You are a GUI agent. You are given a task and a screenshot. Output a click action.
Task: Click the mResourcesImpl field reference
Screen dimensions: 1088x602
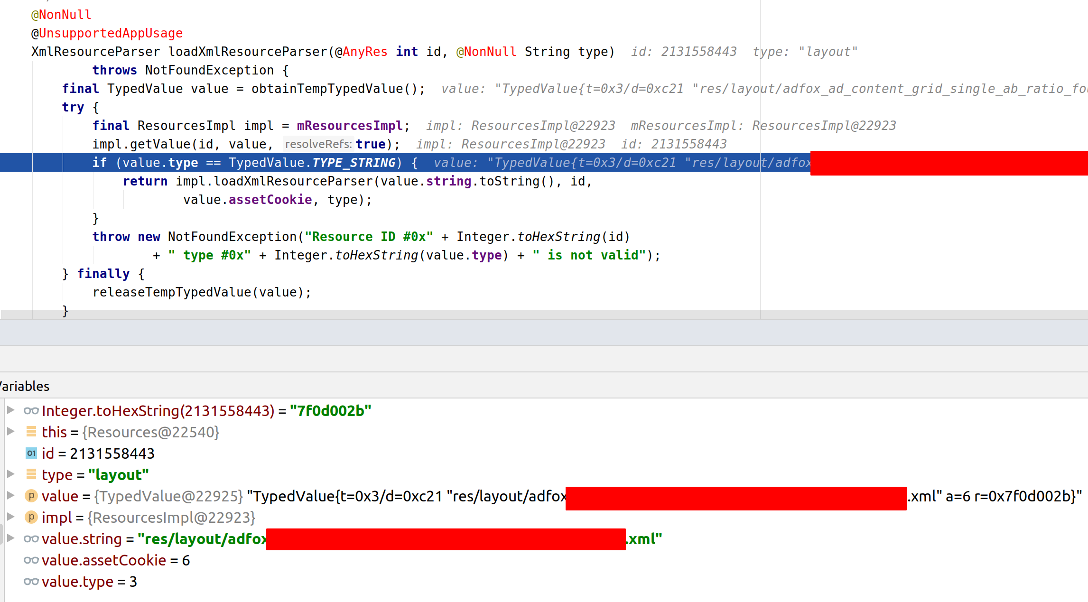pos(349,126)
